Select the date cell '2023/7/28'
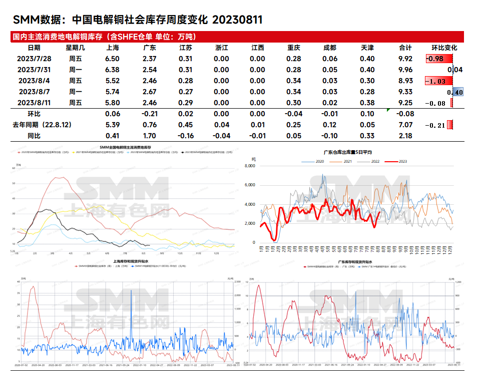This screenshot has height=371, width=477. point(34,59)
